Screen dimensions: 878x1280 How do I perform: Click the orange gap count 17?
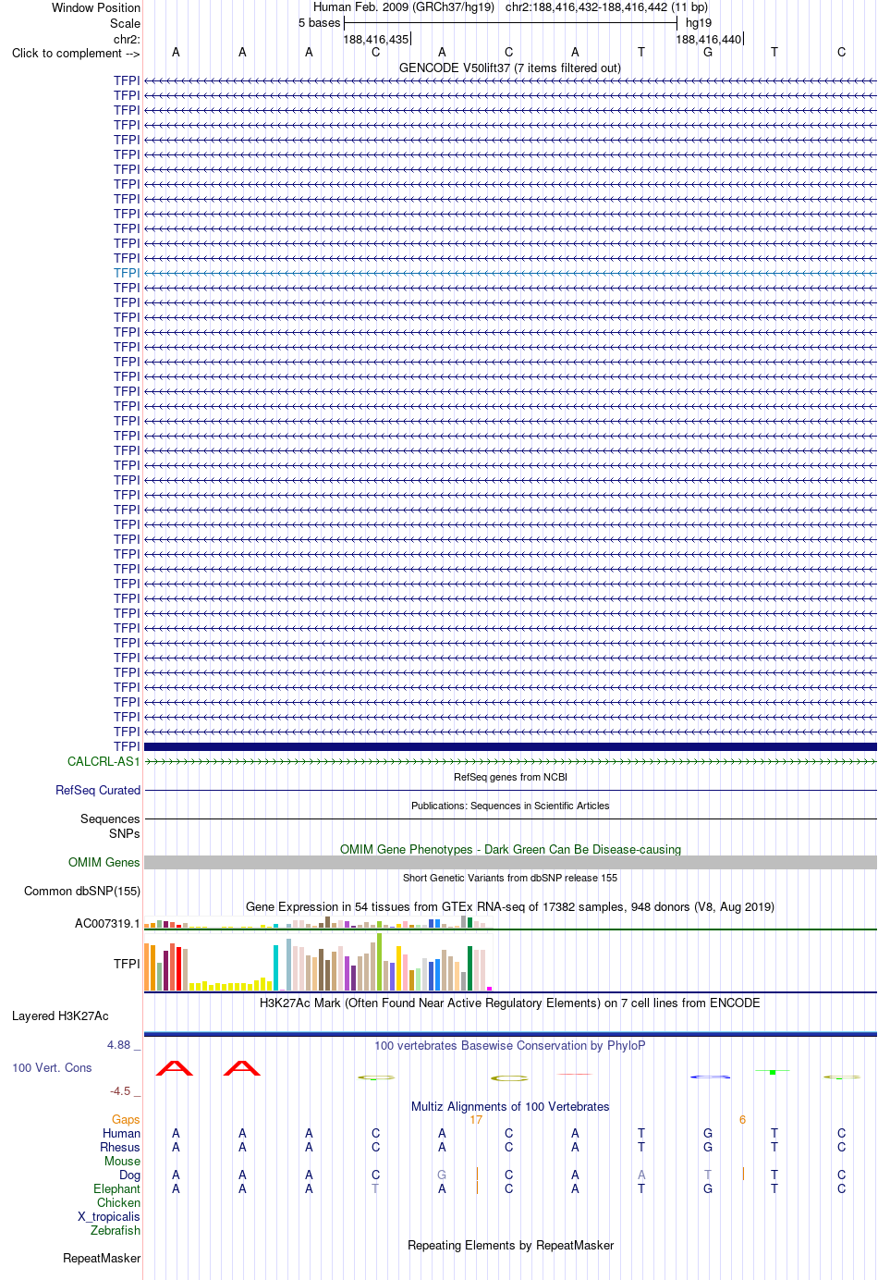[x=476, y=1119]
